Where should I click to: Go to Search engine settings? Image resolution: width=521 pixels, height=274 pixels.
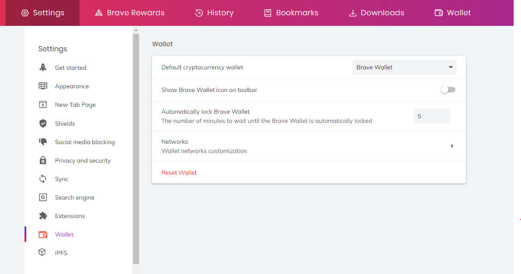tap(74, 197)
